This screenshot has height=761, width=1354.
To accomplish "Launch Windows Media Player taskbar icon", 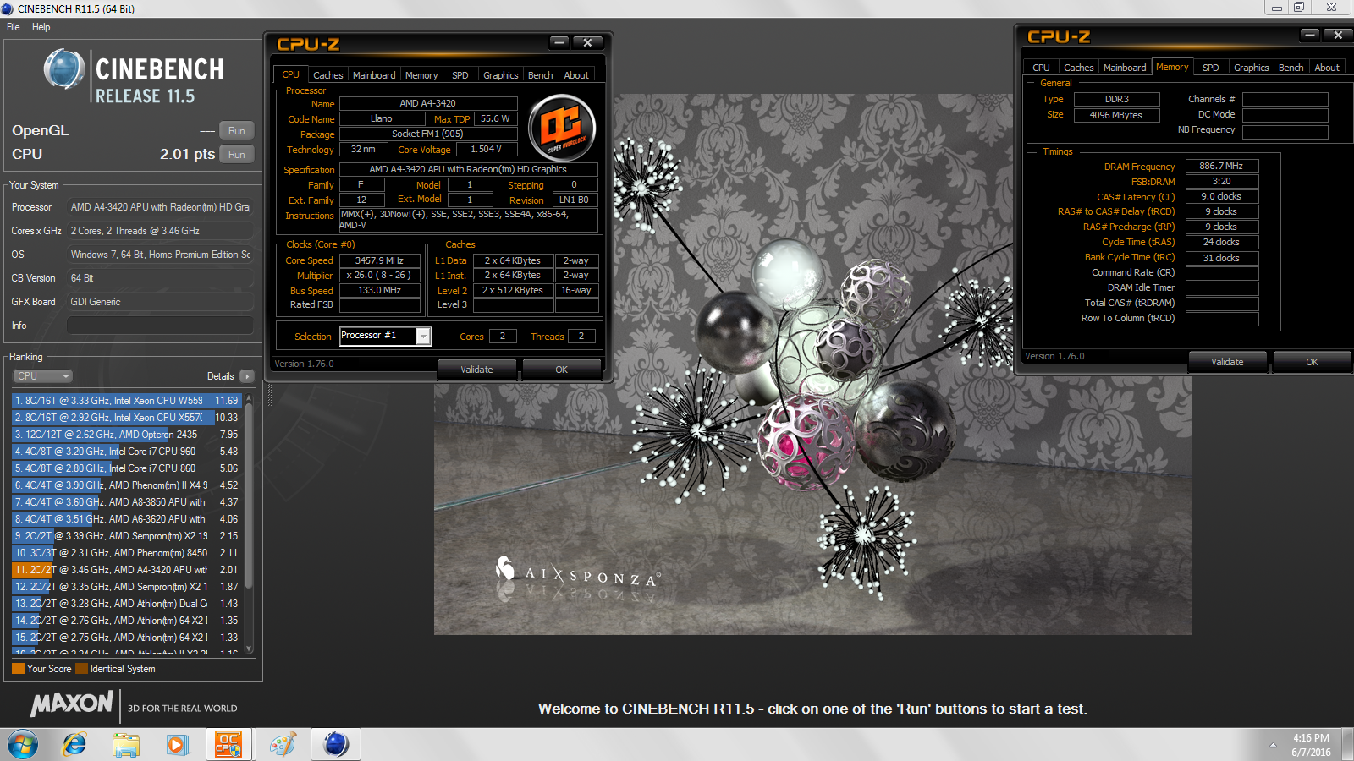I will coord(176,744).
